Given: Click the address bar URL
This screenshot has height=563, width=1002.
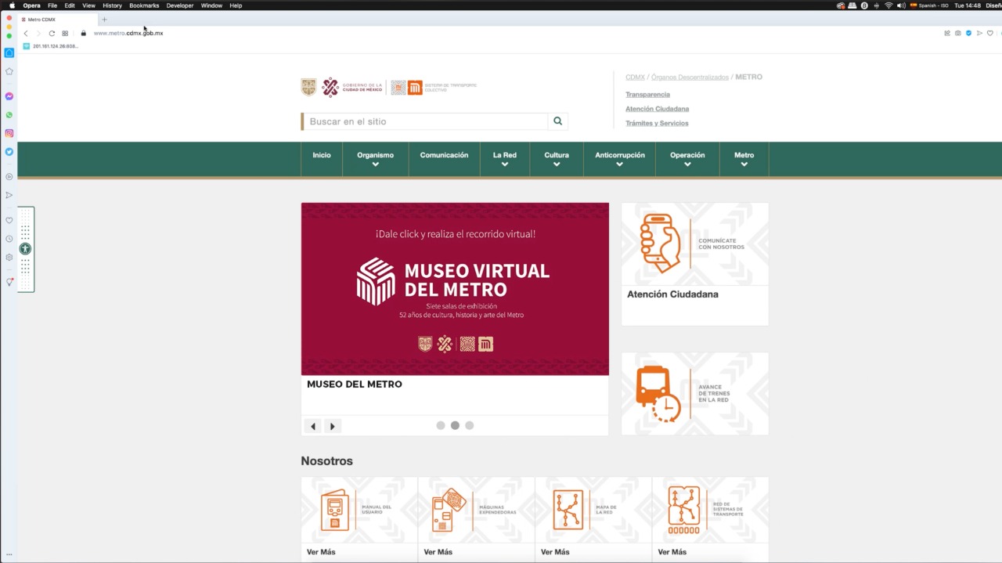Looking at the screenshot, I should pos(128,33).
